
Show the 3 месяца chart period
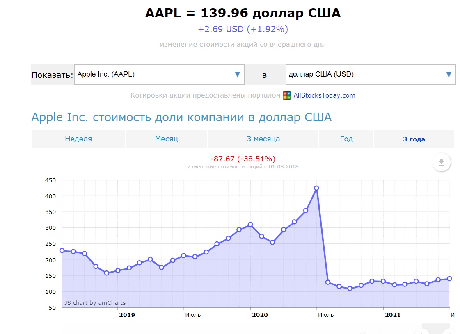(263, 139)
